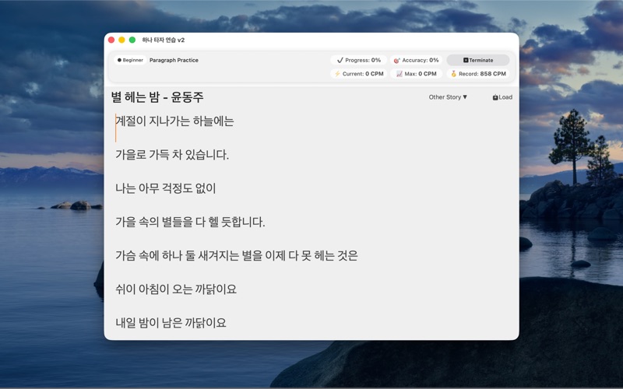Click the chart icon beside Max
The height and width of the screenshot is (389, 623).
[x=399, y=74]
